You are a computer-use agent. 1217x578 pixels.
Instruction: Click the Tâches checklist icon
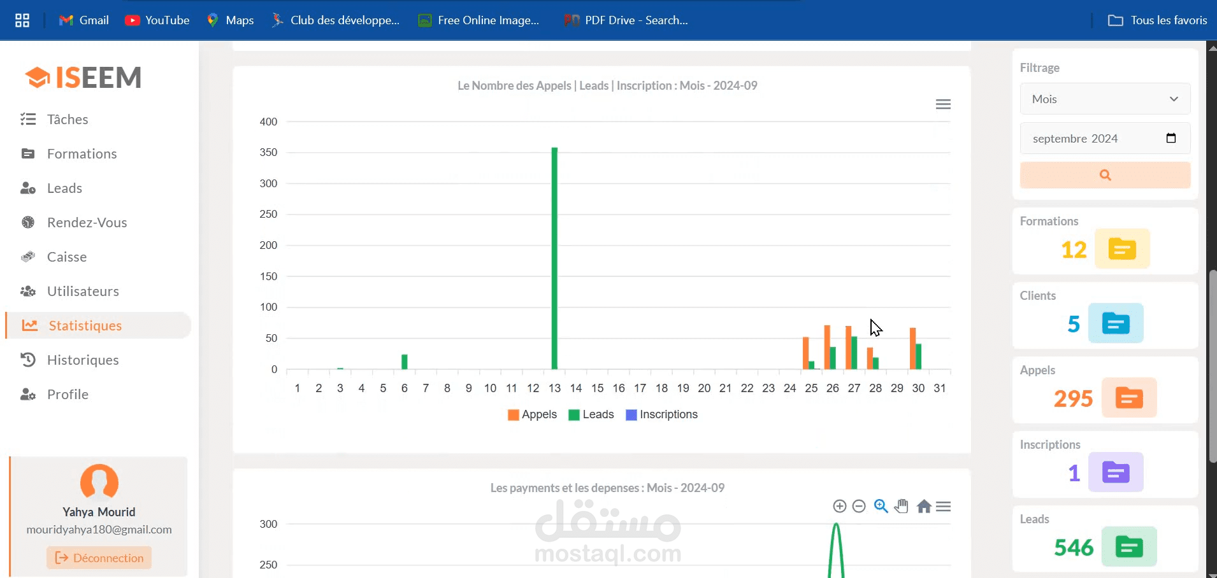28,119
